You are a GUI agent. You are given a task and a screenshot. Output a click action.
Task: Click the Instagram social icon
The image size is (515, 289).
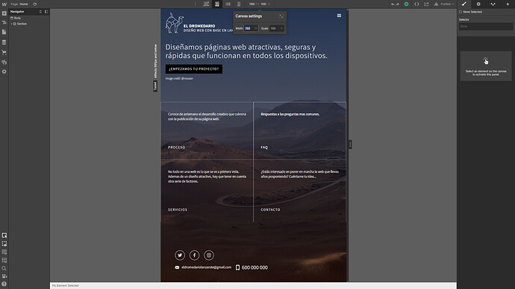click(209, 255)
